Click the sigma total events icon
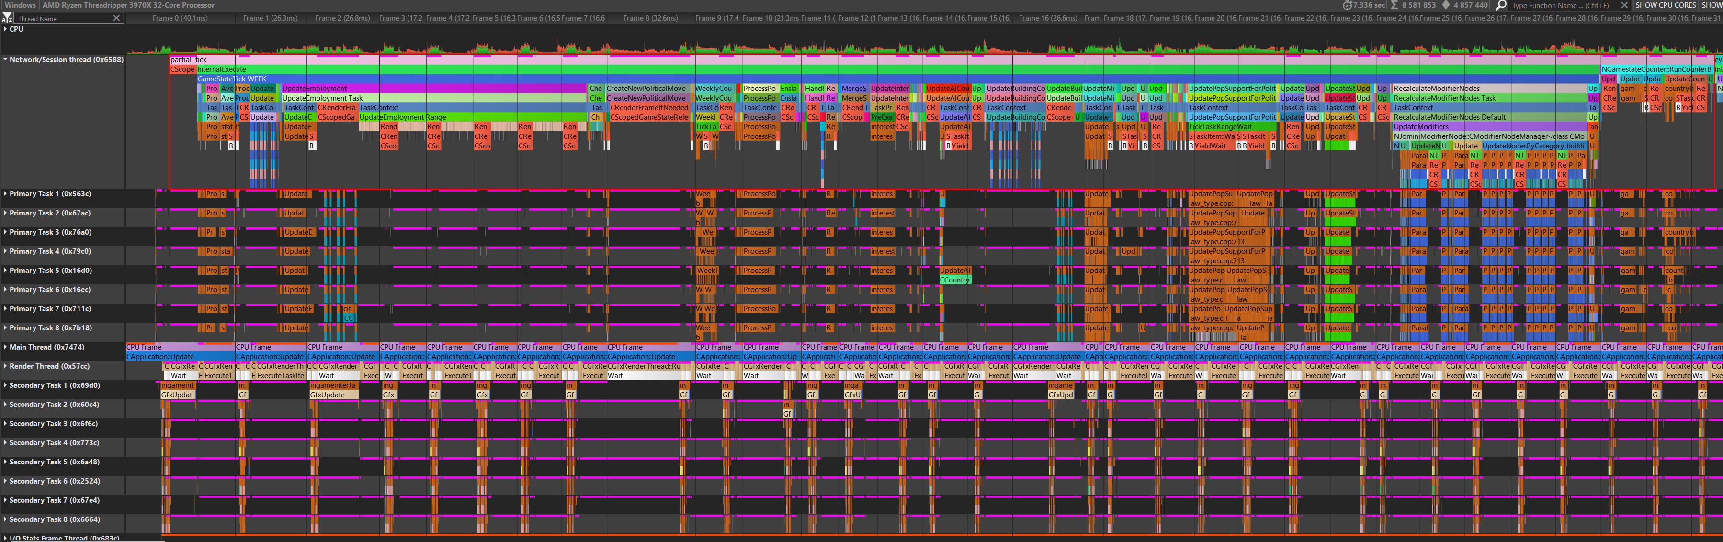 1394,5
